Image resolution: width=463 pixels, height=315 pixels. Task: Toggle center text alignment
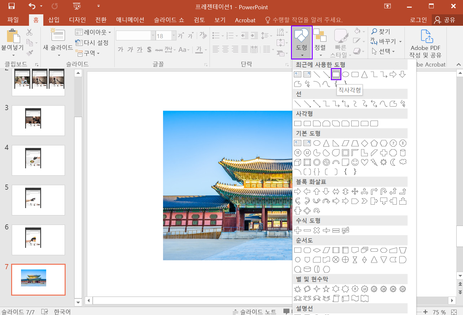225,49
